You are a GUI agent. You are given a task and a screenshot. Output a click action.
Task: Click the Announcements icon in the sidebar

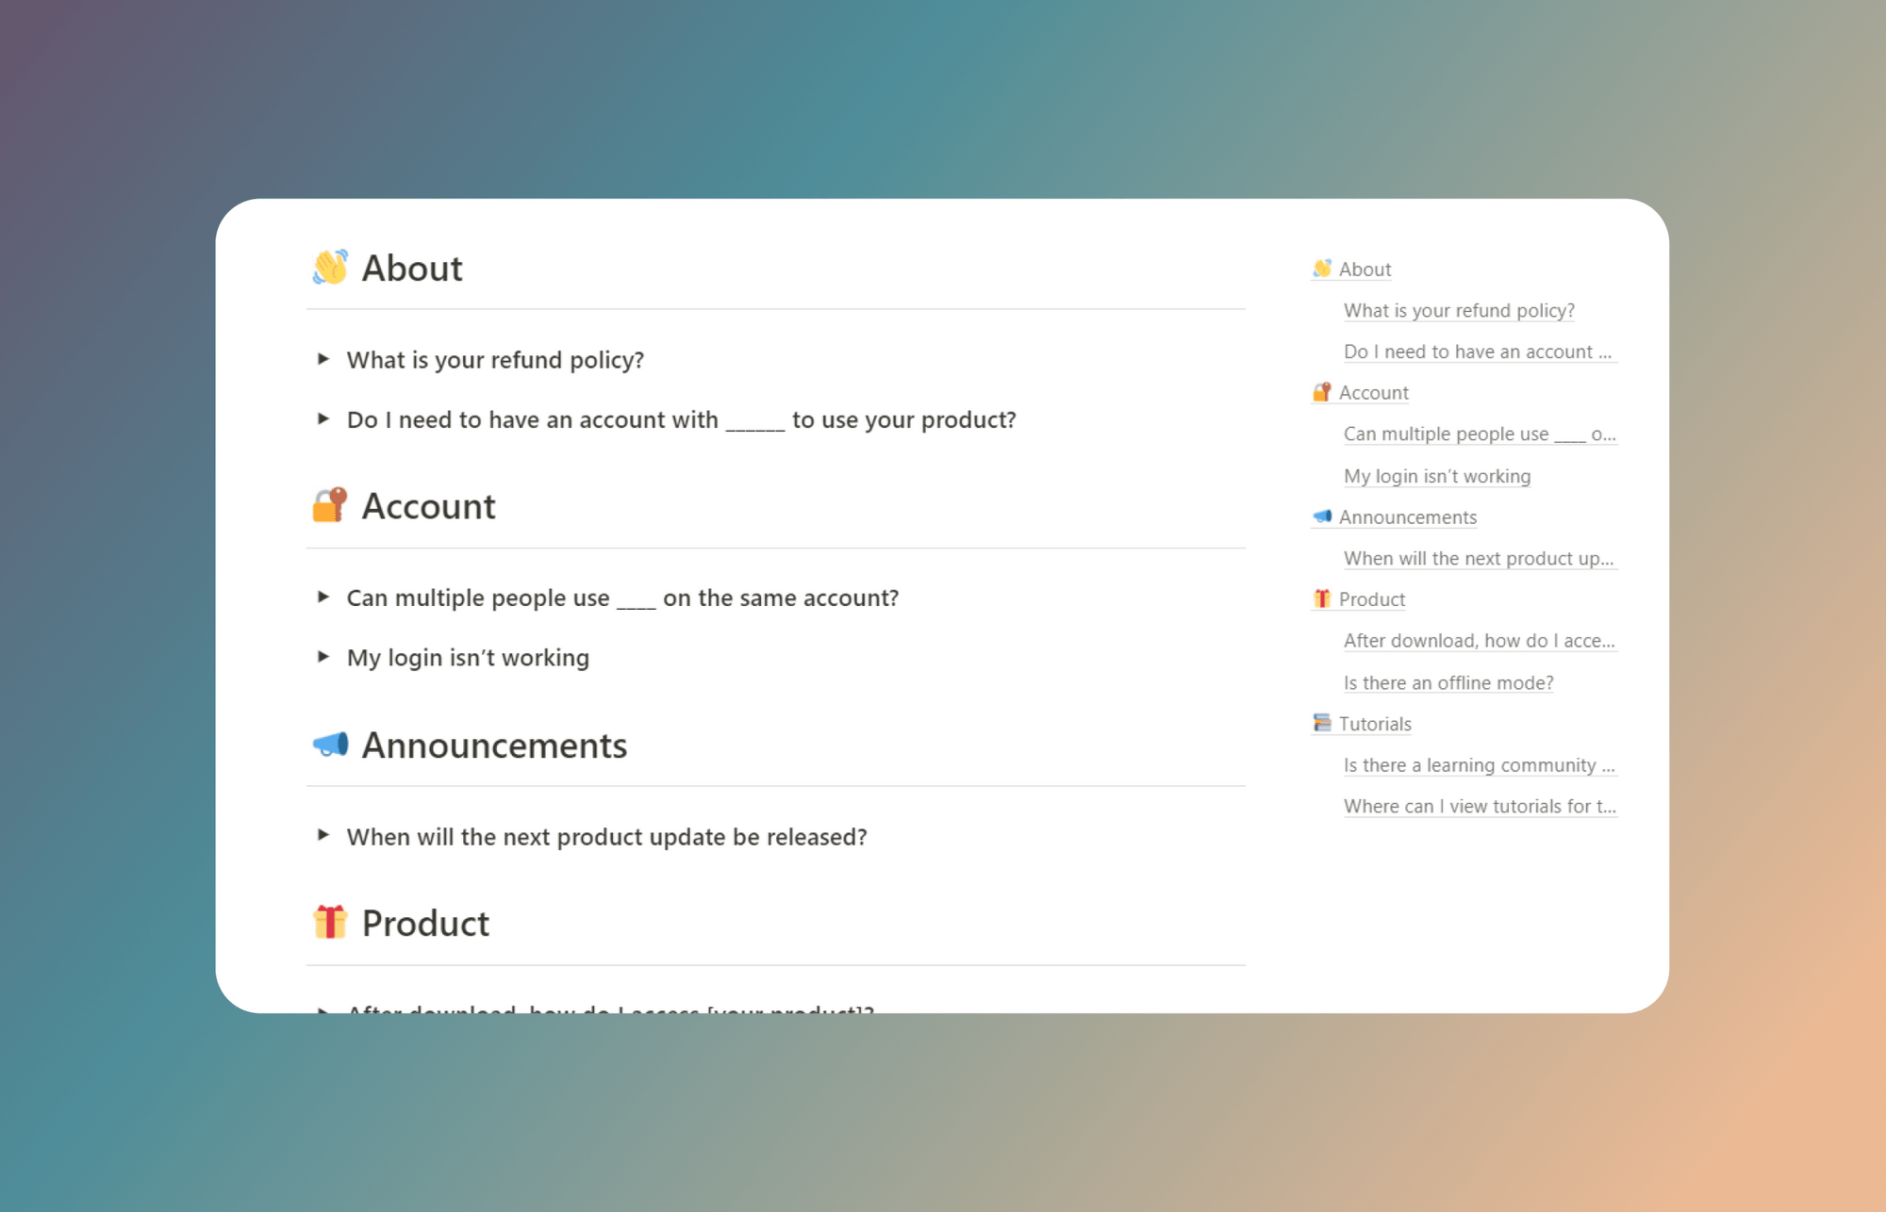1320,516
